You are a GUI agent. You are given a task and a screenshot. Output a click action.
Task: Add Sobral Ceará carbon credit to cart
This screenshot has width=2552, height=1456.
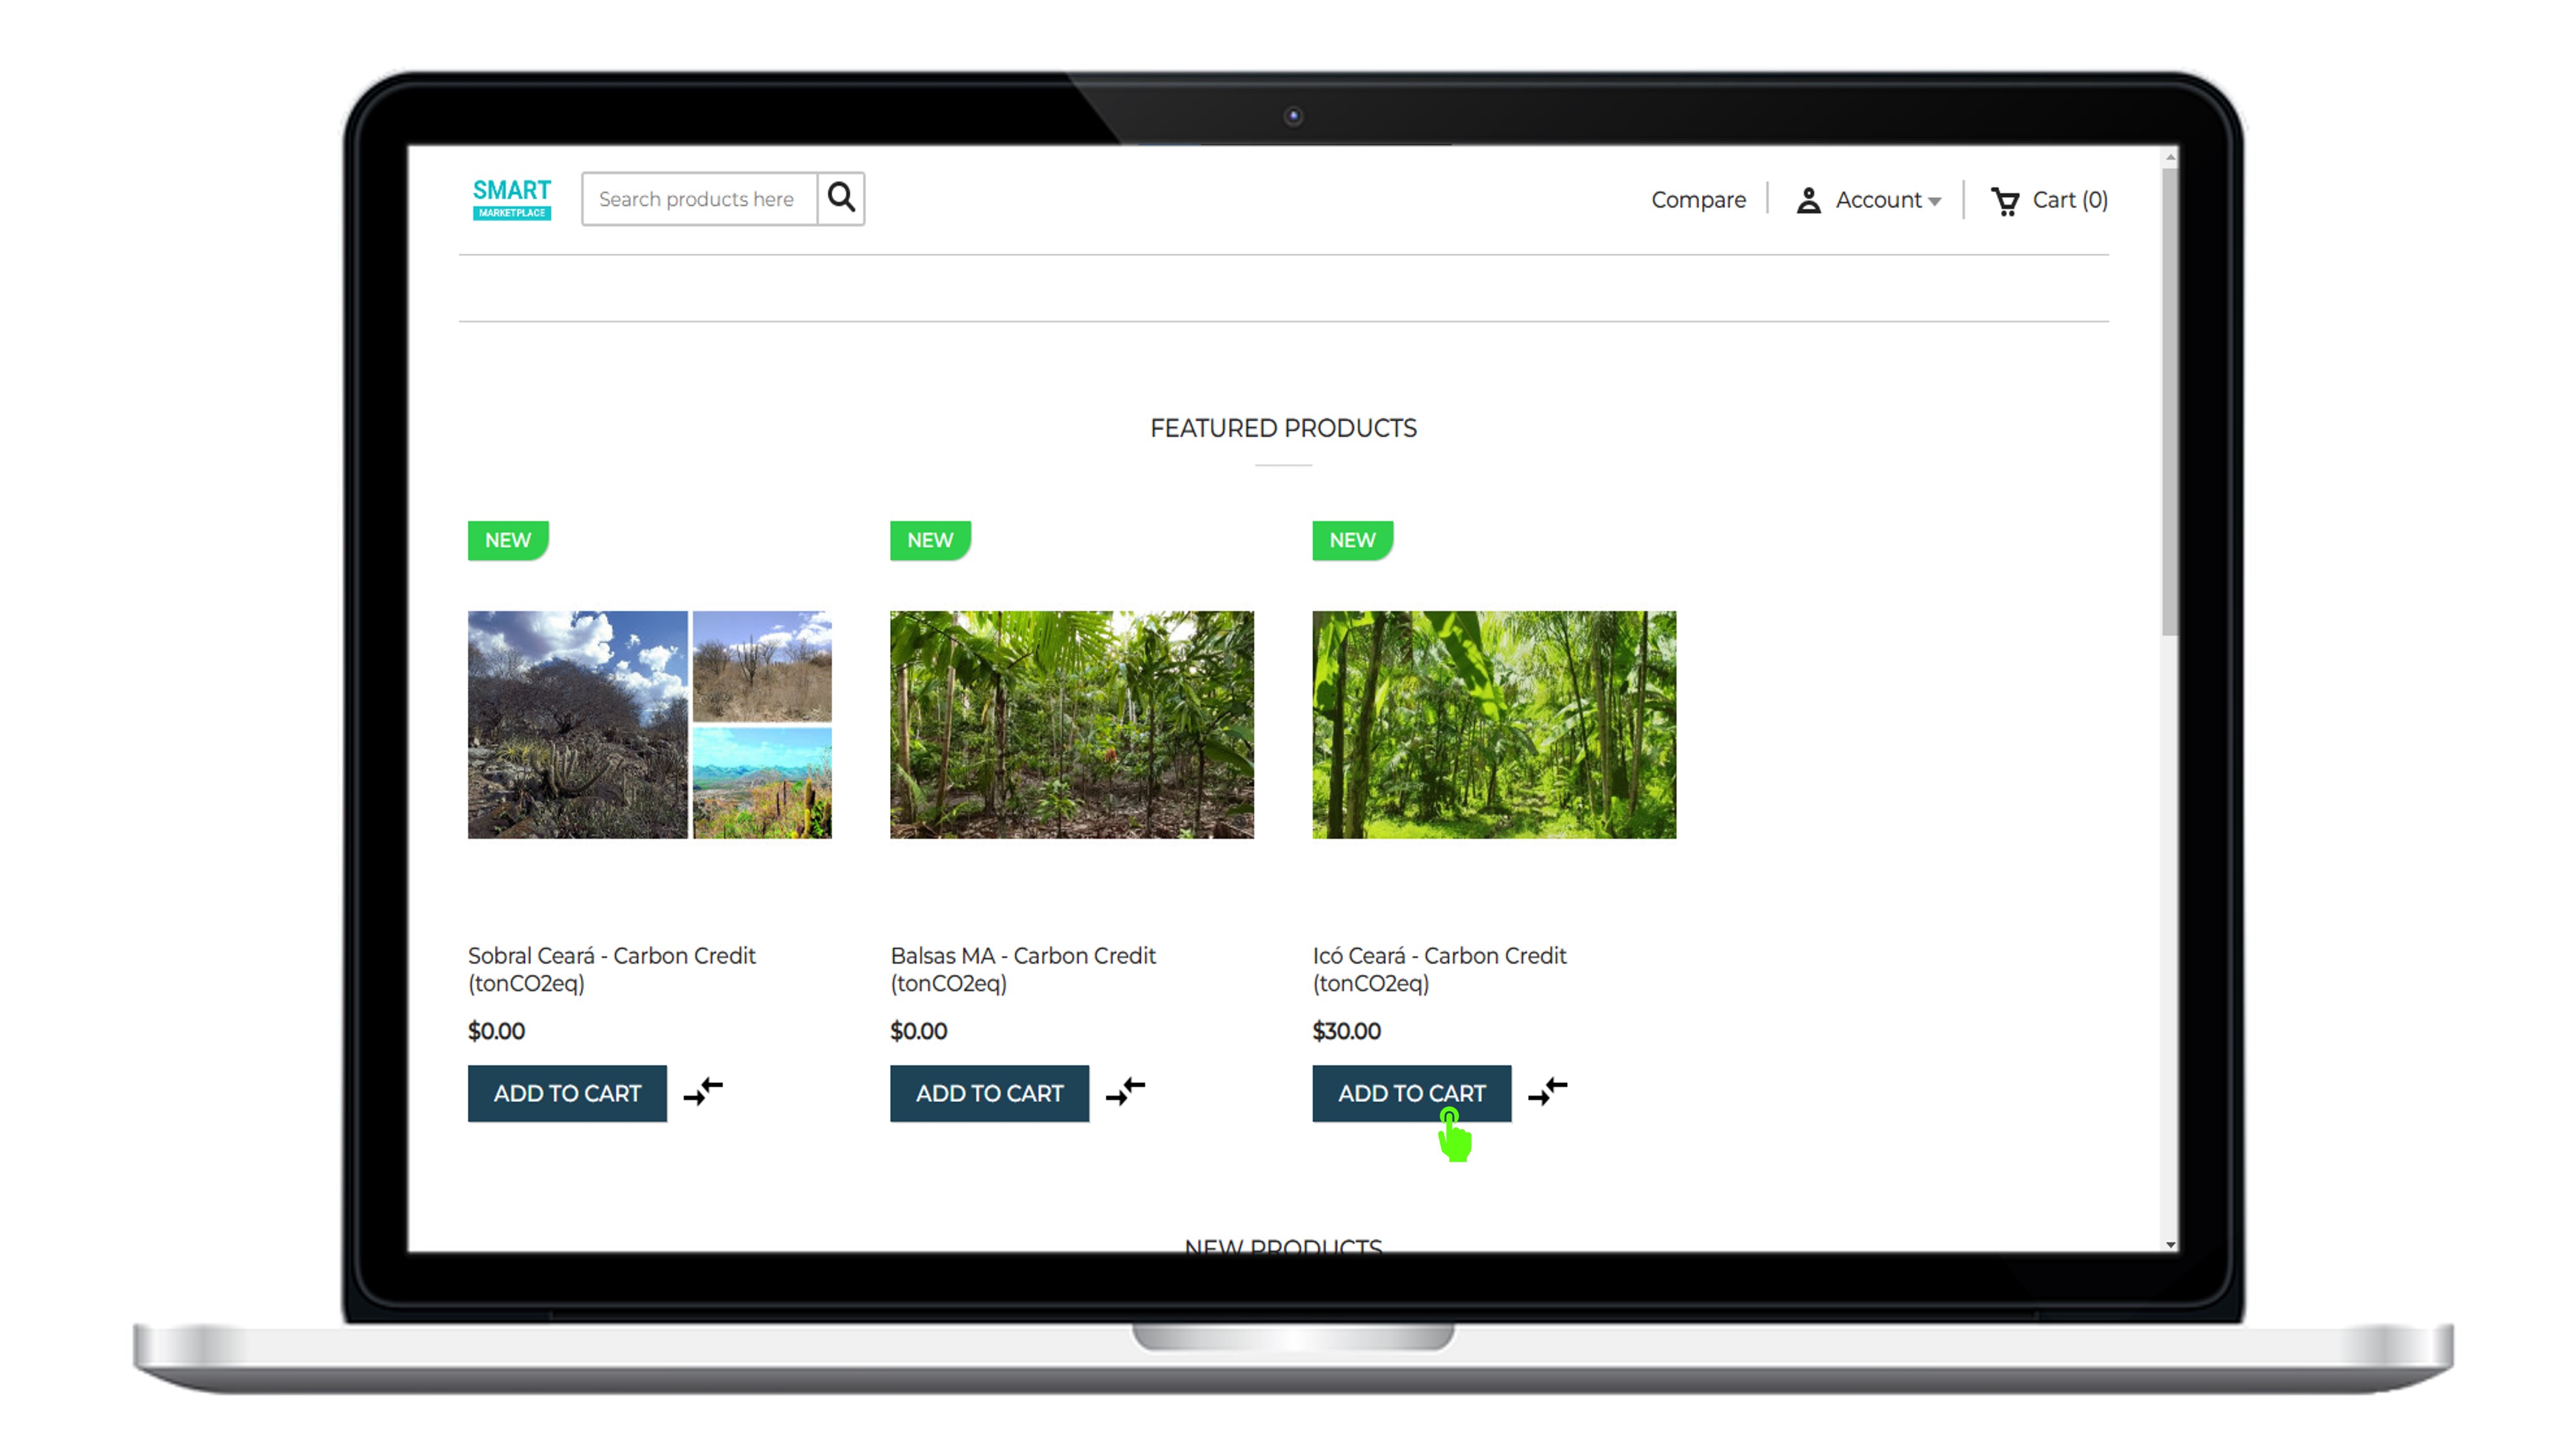tap(567, 1093)
